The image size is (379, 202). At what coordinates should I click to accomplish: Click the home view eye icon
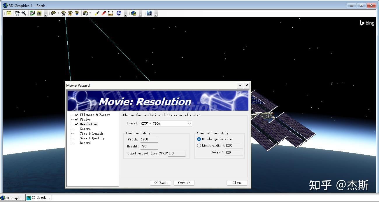(x=63, y=13)
